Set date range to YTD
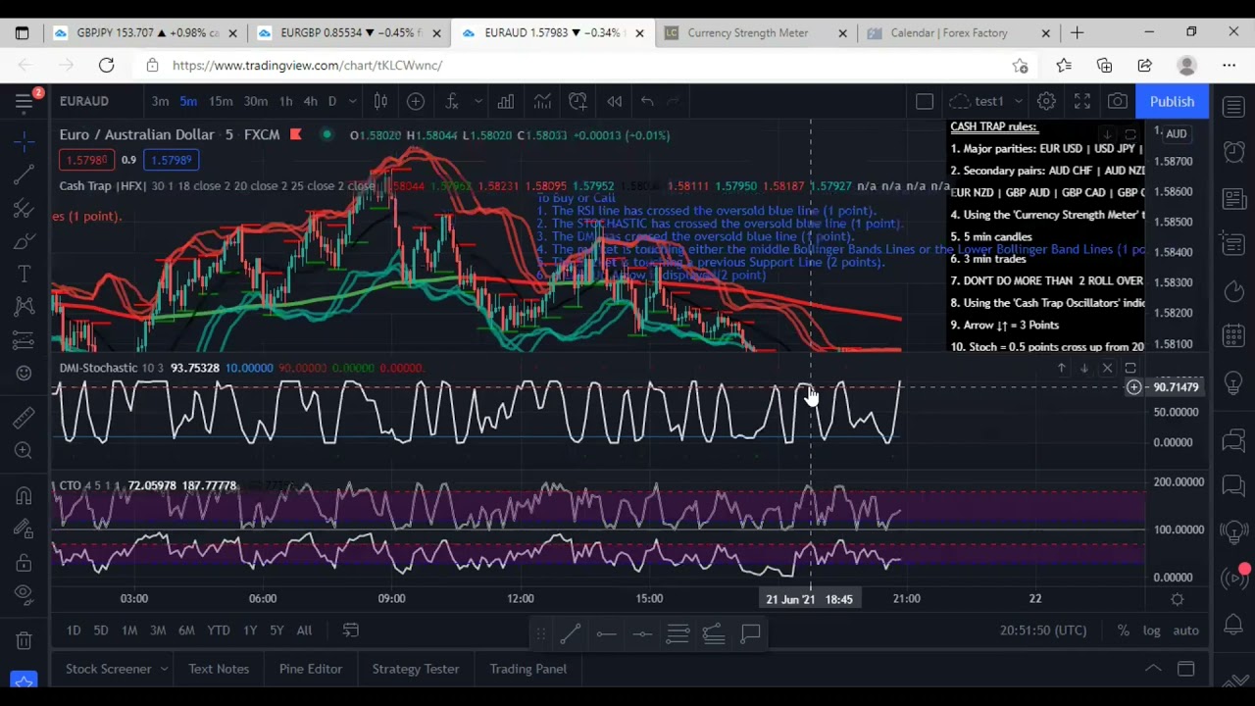1255x706 pixels. tap(218, 630)
